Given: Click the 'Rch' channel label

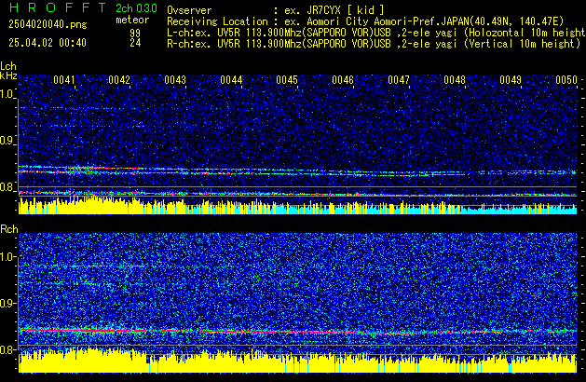Looking at the screenshot, I should tap(9, 229).
